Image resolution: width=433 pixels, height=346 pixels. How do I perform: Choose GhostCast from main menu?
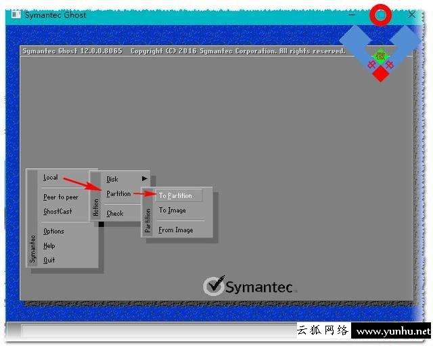pyautogui.click(x=58, y=212)
